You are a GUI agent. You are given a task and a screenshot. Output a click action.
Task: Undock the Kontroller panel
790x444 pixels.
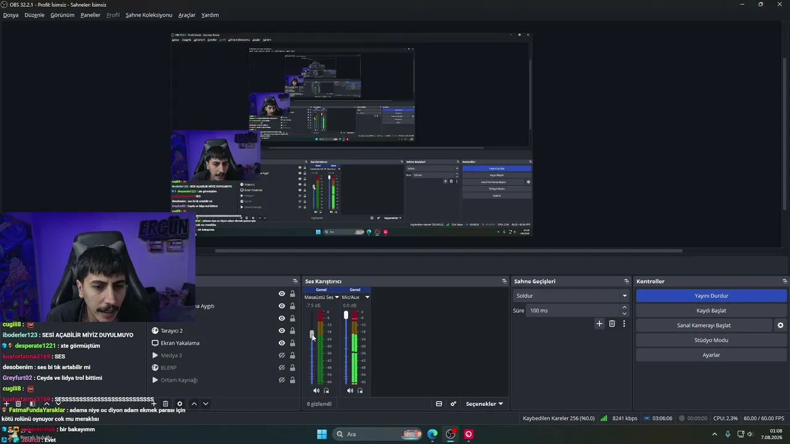(x=784, y=281)
